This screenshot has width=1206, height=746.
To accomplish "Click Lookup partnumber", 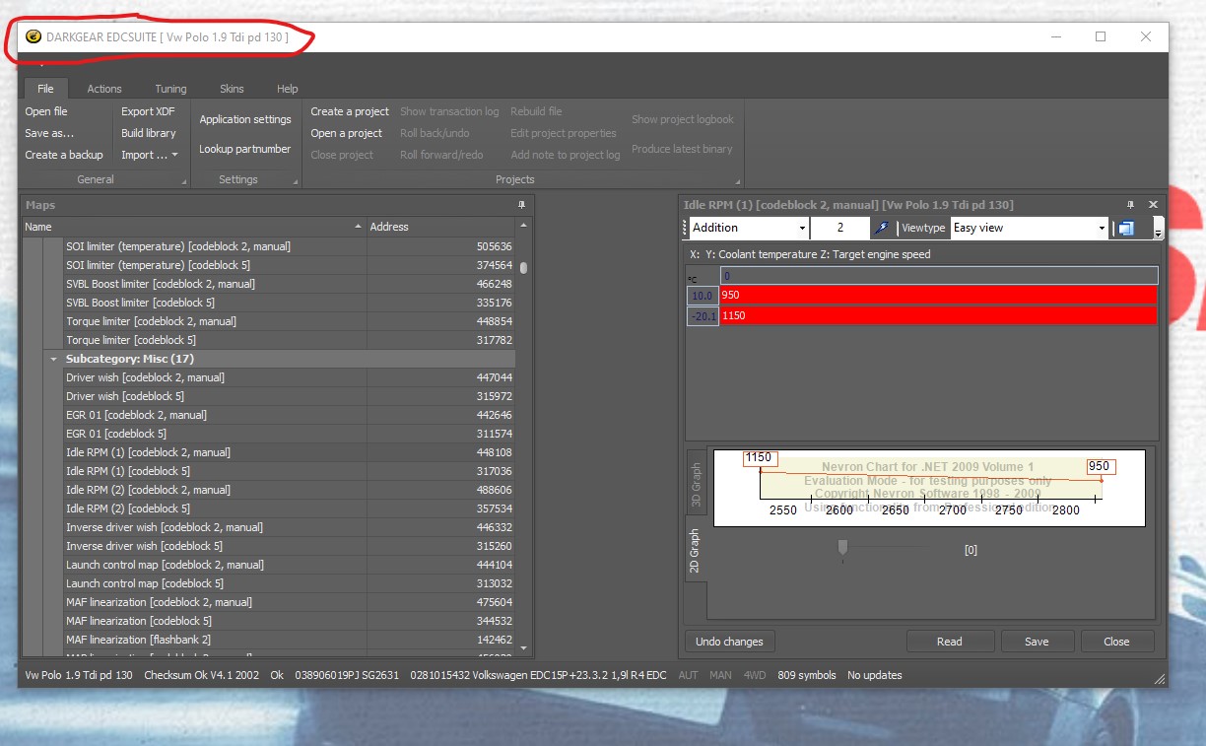I will 245,149.
